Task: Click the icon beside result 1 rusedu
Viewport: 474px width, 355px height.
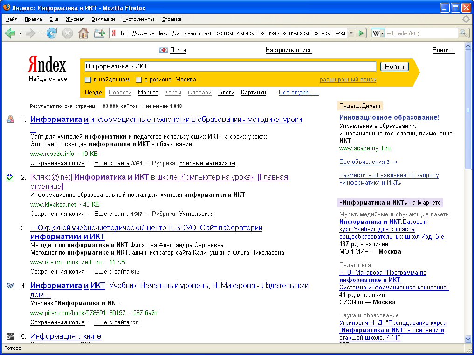Action: (x=10, y=120)
